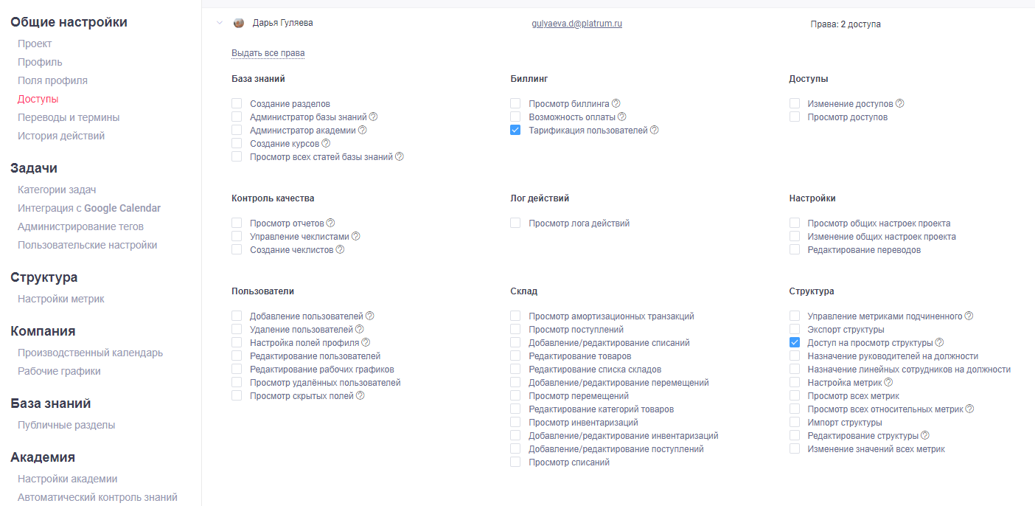The image size is (1035, 506).
Task: Open Профиль settings menu item
Action: (40, 62)
